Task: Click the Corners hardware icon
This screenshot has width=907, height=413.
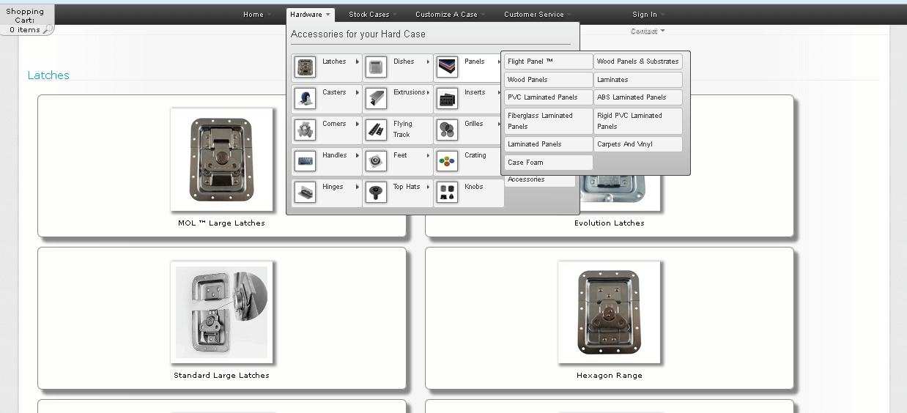Action: pyautogui.click(x=305, y=130)
